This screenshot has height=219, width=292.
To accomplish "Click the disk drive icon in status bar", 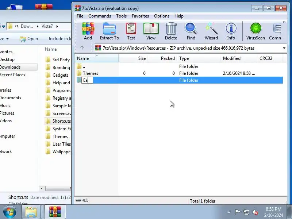I will coord(78,200).
